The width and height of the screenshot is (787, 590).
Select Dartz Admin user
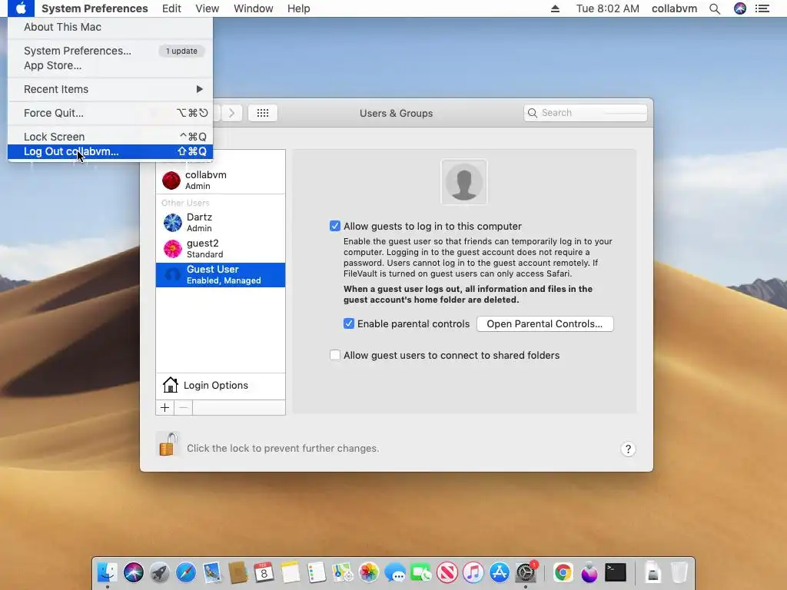point(221,222)
